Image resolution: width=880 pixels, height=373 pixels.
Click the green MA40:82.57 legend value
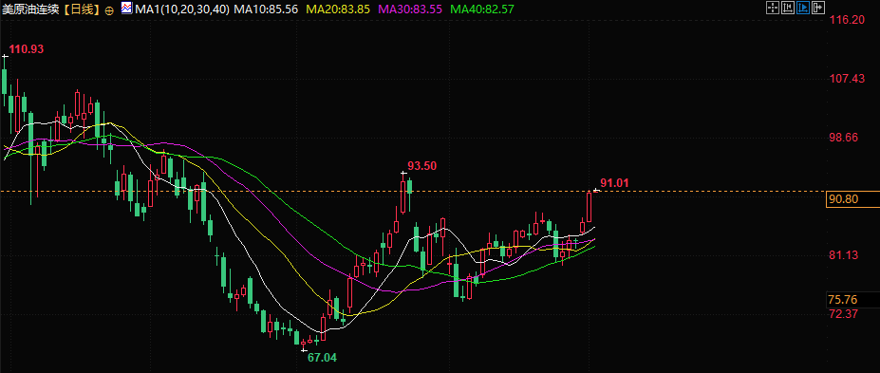(482, 9)
